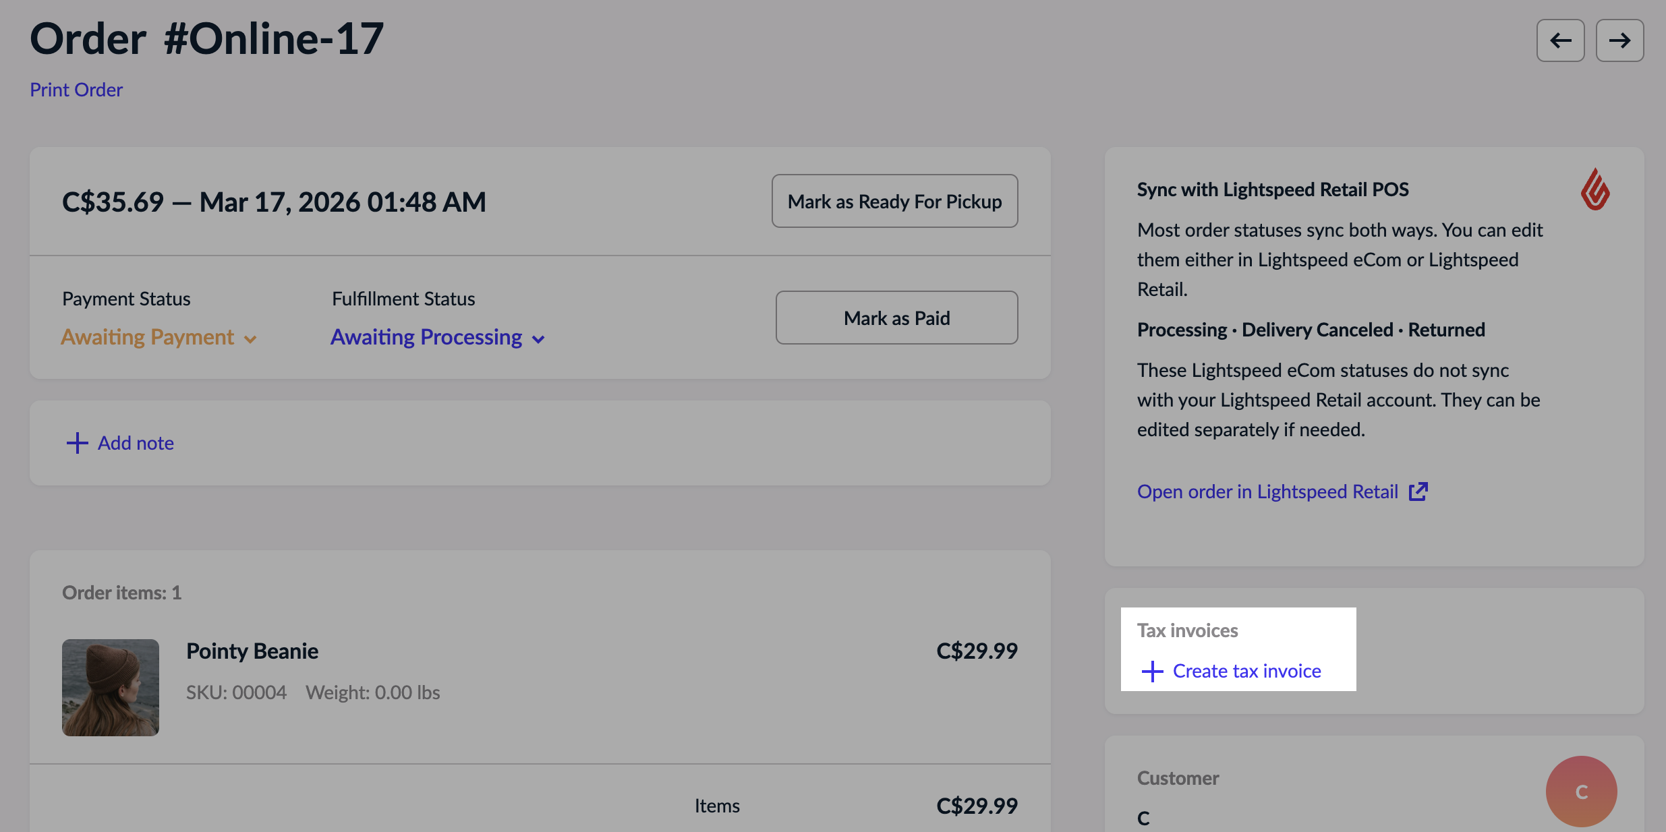Expand the payment status chevron arrow
The width and height of the screenshot is (1666, 832).
[250, 339]
